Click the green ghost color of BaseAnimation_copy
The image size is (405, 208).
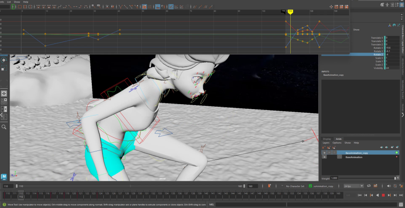pyautogui.click(x=397, y=152)
